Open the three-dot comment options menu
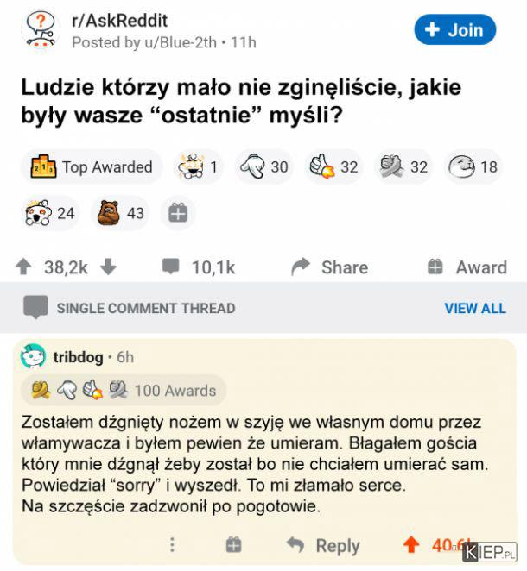The height and width of the screenshot is (571, 527). (x=172, y=545)
